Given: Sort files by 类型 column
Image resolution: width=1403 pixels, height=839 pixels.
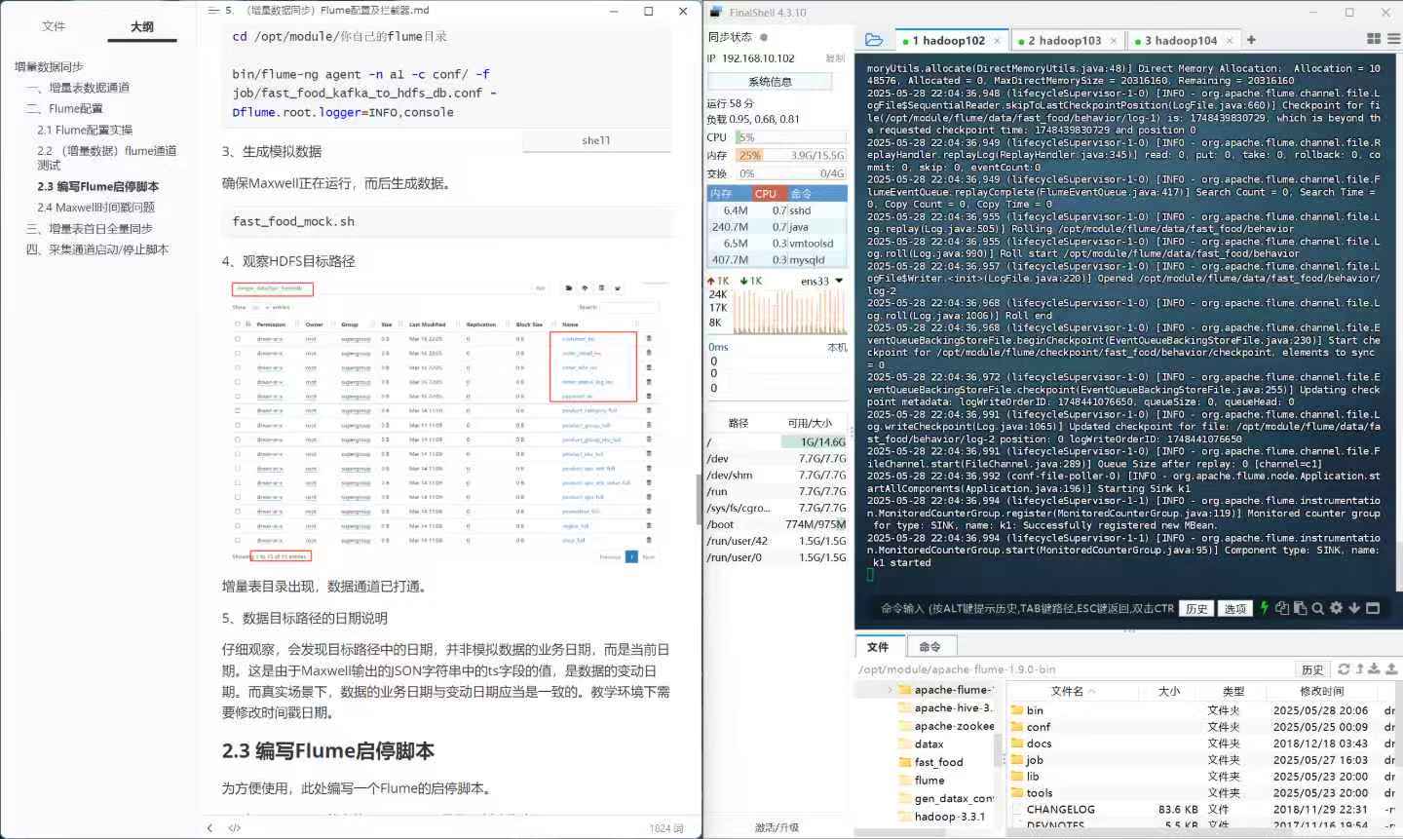Looking at the screenshot, I should pyautogui.click(x=1233, y=691).
